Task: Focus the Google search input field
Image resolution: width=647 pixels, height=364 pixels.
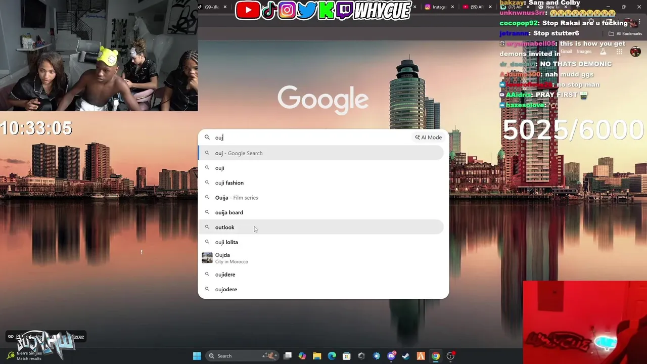Action: click(311, 138)
